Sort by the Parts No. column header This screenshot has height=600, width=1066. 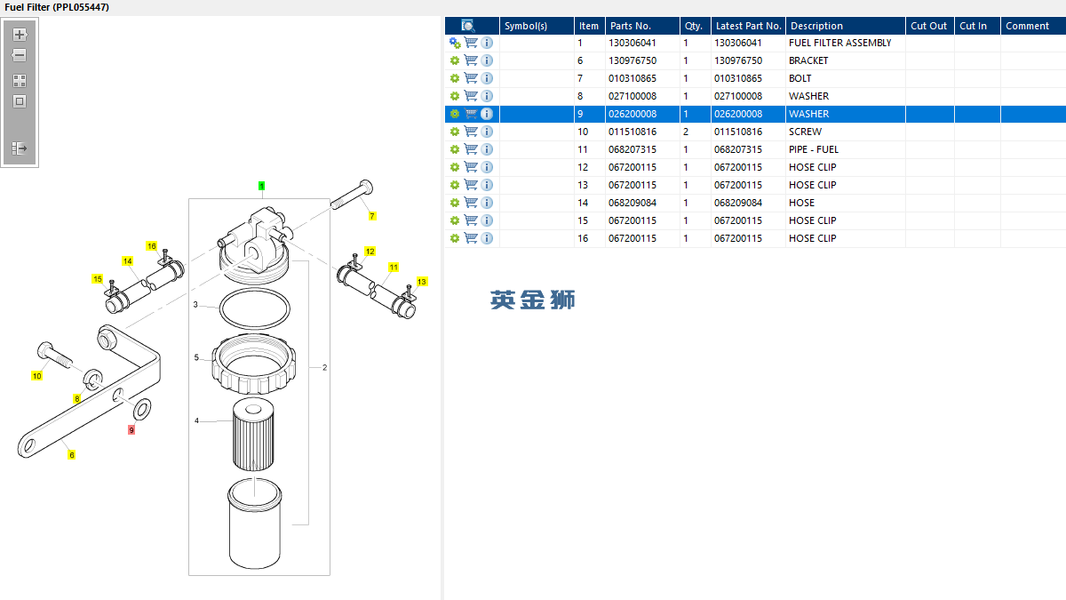[631, 26]
